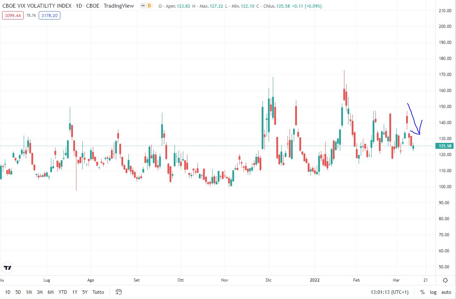The height and width of the screenshot is (299, 456).
Task: Click the 'Nov' time axis label
Action: tap(225, 280)
